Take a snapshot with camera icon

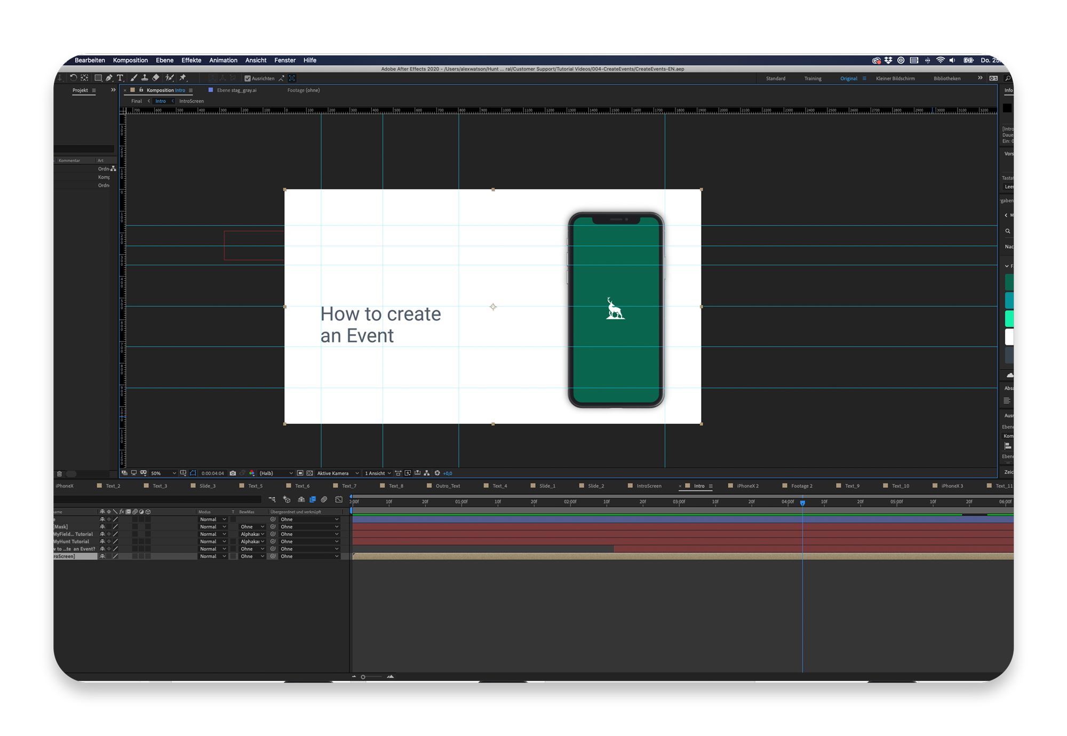233,473
